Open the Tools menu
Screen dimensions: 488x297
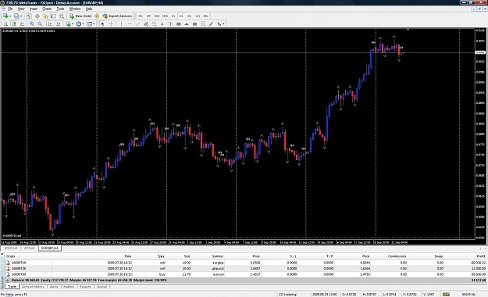pos(60,9)
